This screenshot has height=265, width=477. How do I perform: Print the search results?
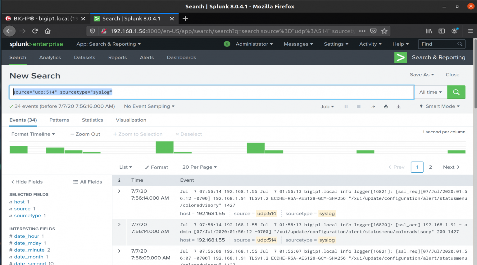pyautogui.click(x=386, y=106)
